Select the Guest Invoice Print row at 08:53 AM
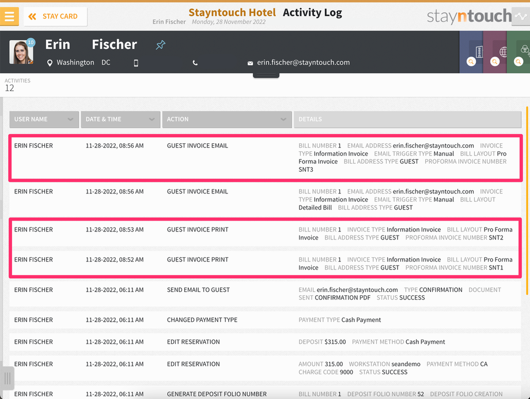Viewport: 530px width, 399px height. (x=266, y=233)
